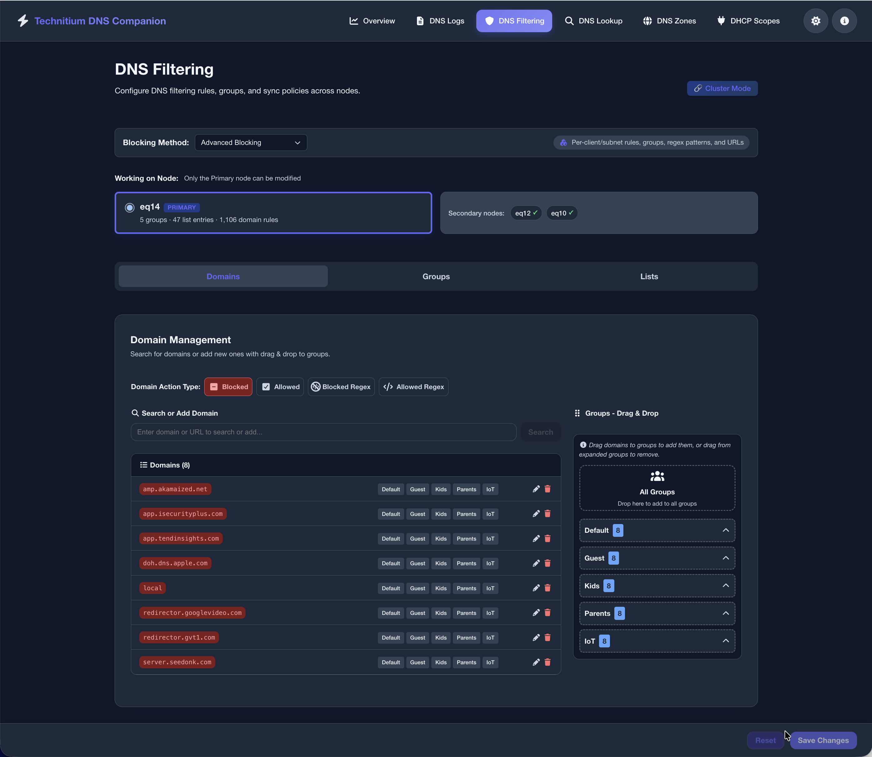Screen dimensions: 872x757
Task: Select the DNS Filtering shield icon
Action: (x=490, y=21)
